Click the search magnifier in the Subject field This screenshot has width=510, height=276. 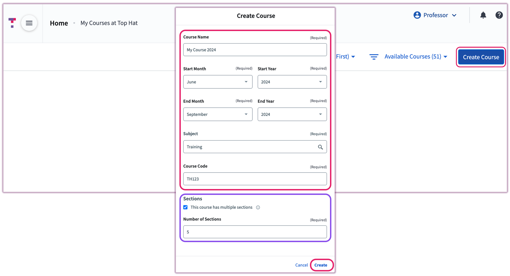pos(320,147)
